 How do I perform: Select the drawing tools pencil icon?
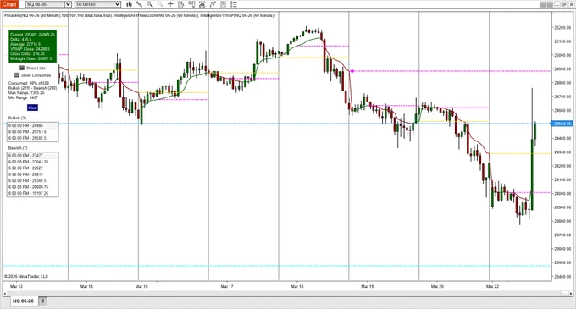139,4
